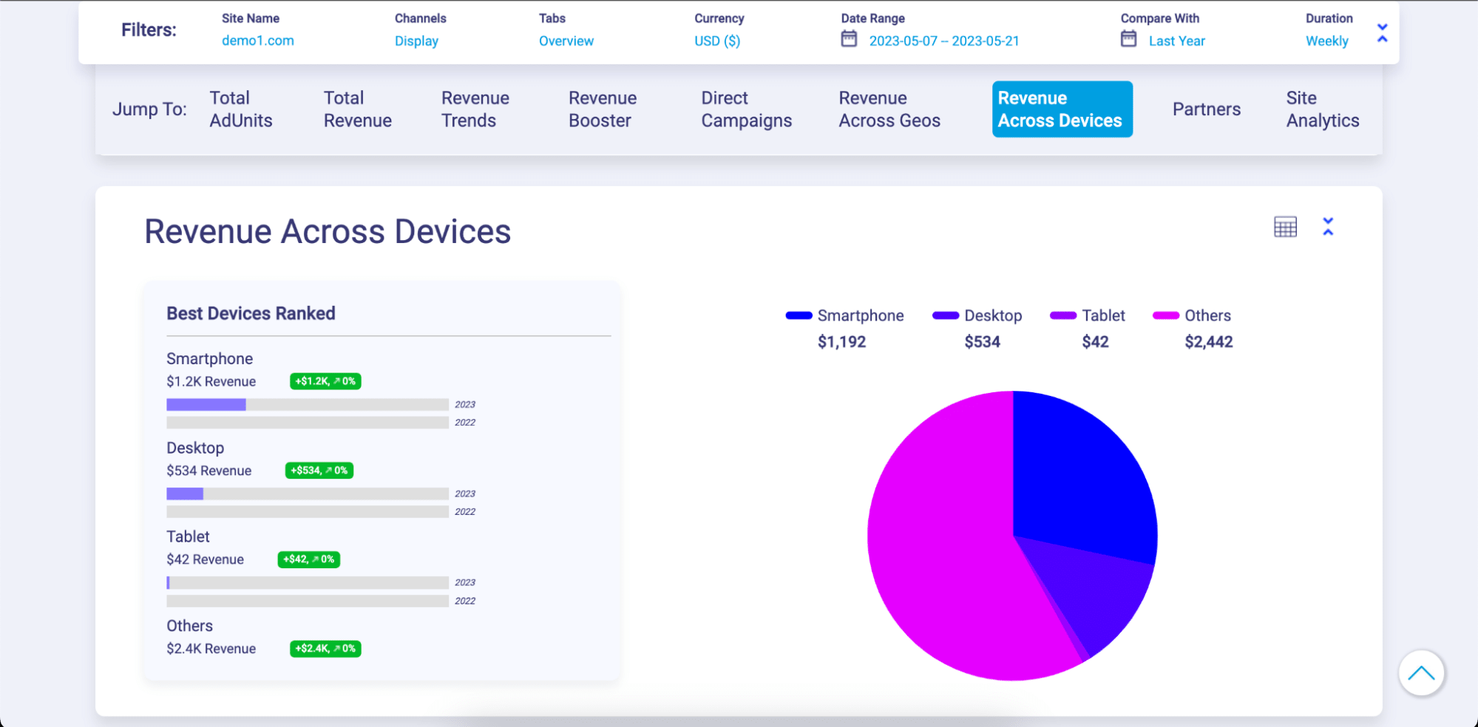Jump to Revenue Across Geos section

889,109
